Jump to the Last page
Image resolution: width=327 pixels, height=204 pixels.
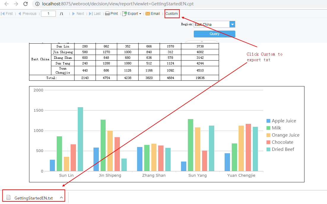tap(94, 13)
